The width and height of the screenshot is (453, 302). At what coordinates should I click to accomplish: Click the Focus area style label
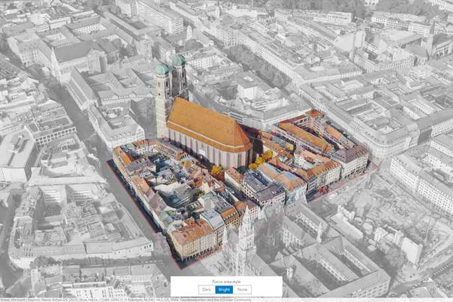pos(226,281)
